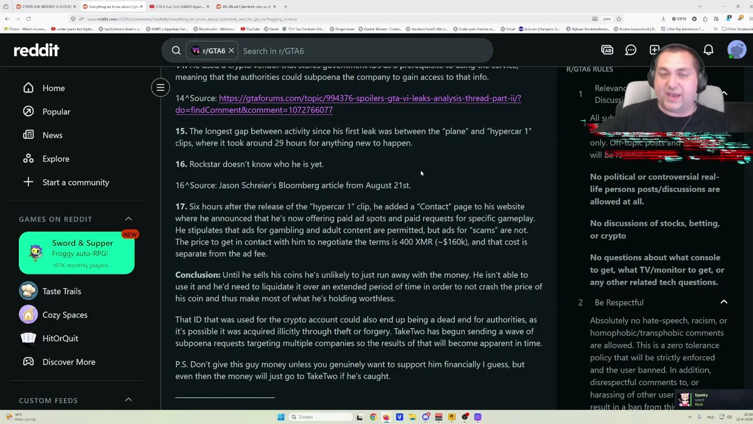Click the 200% zoom level indicator

click(x=607, y=19)
